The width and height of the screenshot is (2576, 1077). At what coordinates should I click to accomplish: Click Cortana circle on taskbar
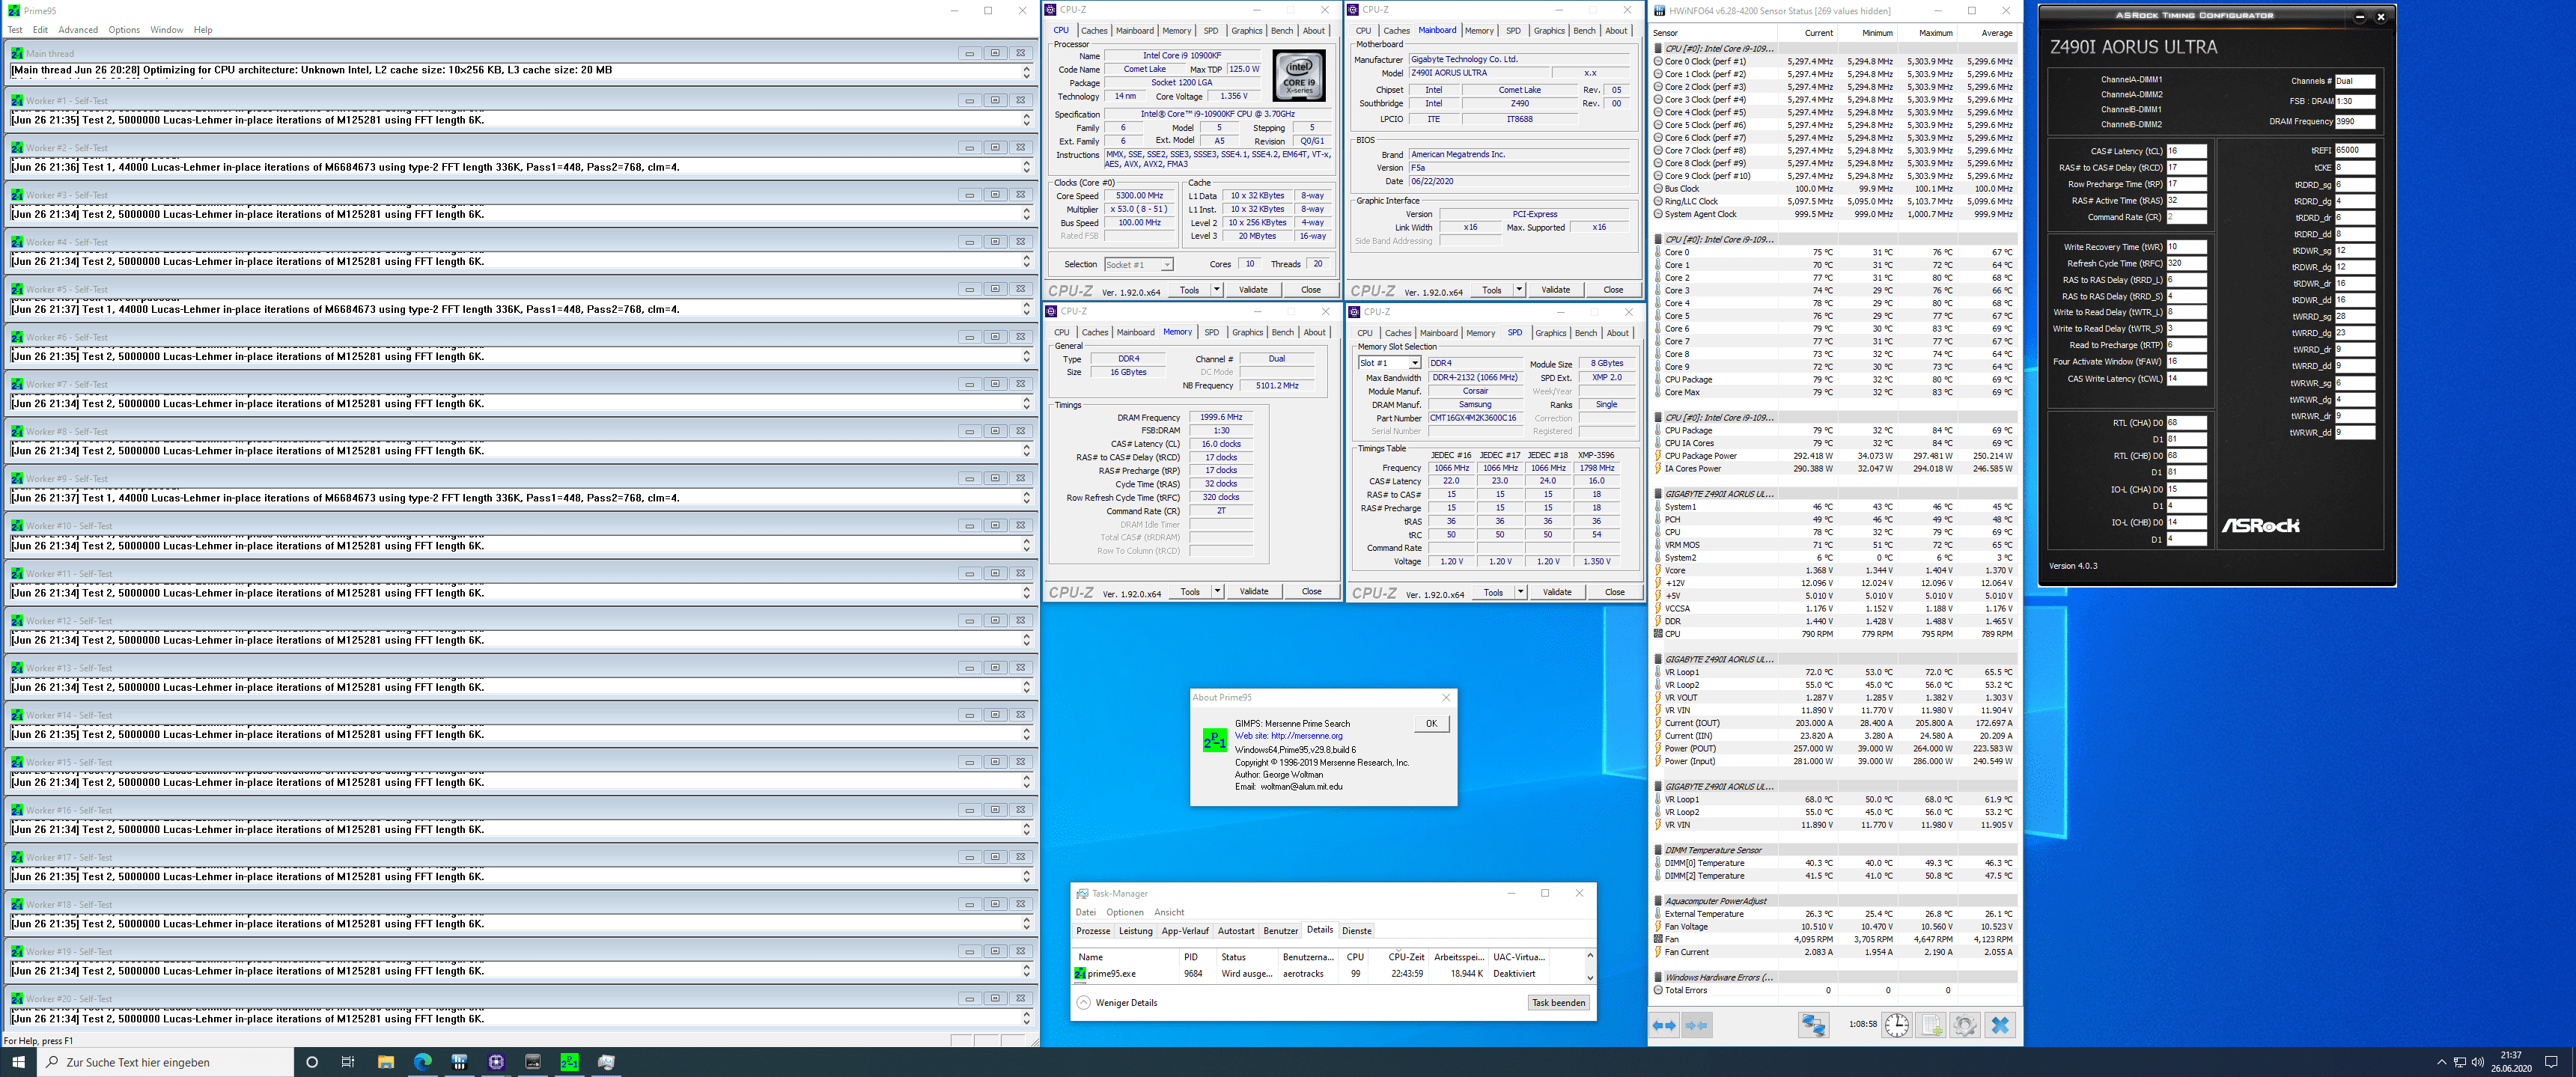pyautogui.click(x=312, y=1062)
